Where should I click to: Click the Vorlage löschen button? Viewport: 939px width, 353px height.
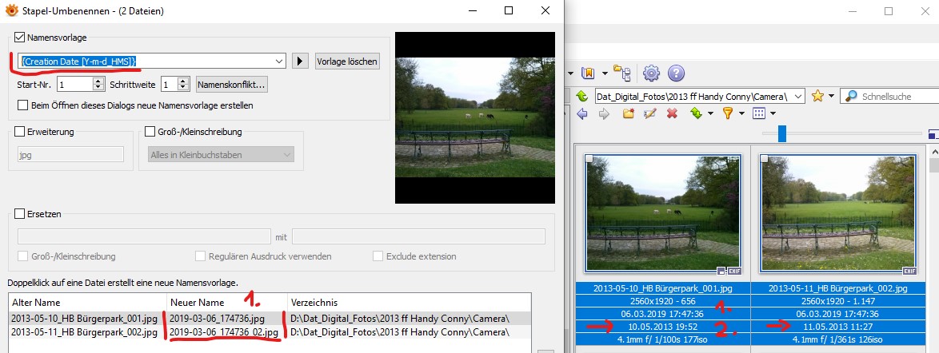tap(346, 61)
